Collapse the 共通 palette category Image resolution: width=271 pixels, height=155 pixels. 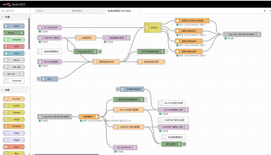(x=8, y=17)
